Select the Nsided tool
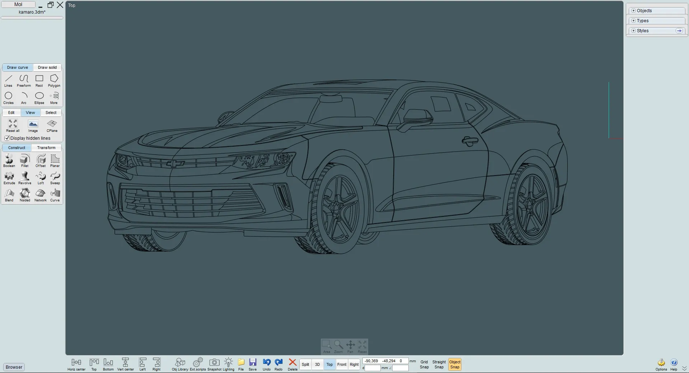 pyautogui.click(x=25, y=195)
